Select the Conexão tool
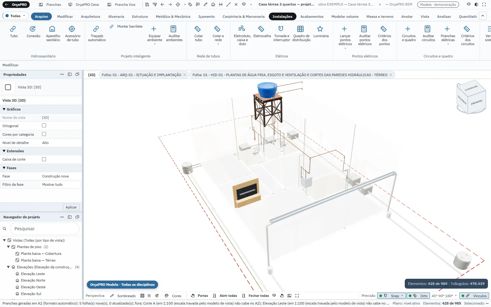Viewport: 491px width, 307px height. point(33,32)
